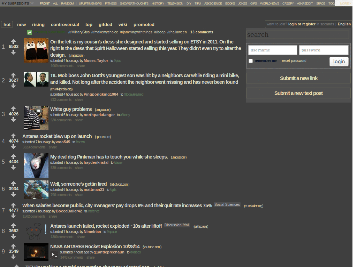Image resolution: width=357 pixels, height=267 pixels.
Task: Downvote NASA ANTARES Rocket Explosion video post
Action: coord(14,257)
